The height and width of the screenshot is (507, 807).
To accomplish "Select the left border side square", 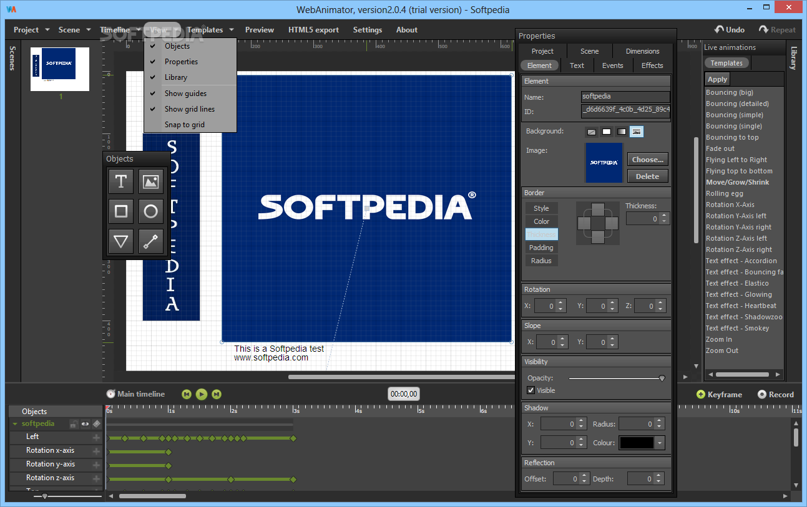I will click(585, 223).
